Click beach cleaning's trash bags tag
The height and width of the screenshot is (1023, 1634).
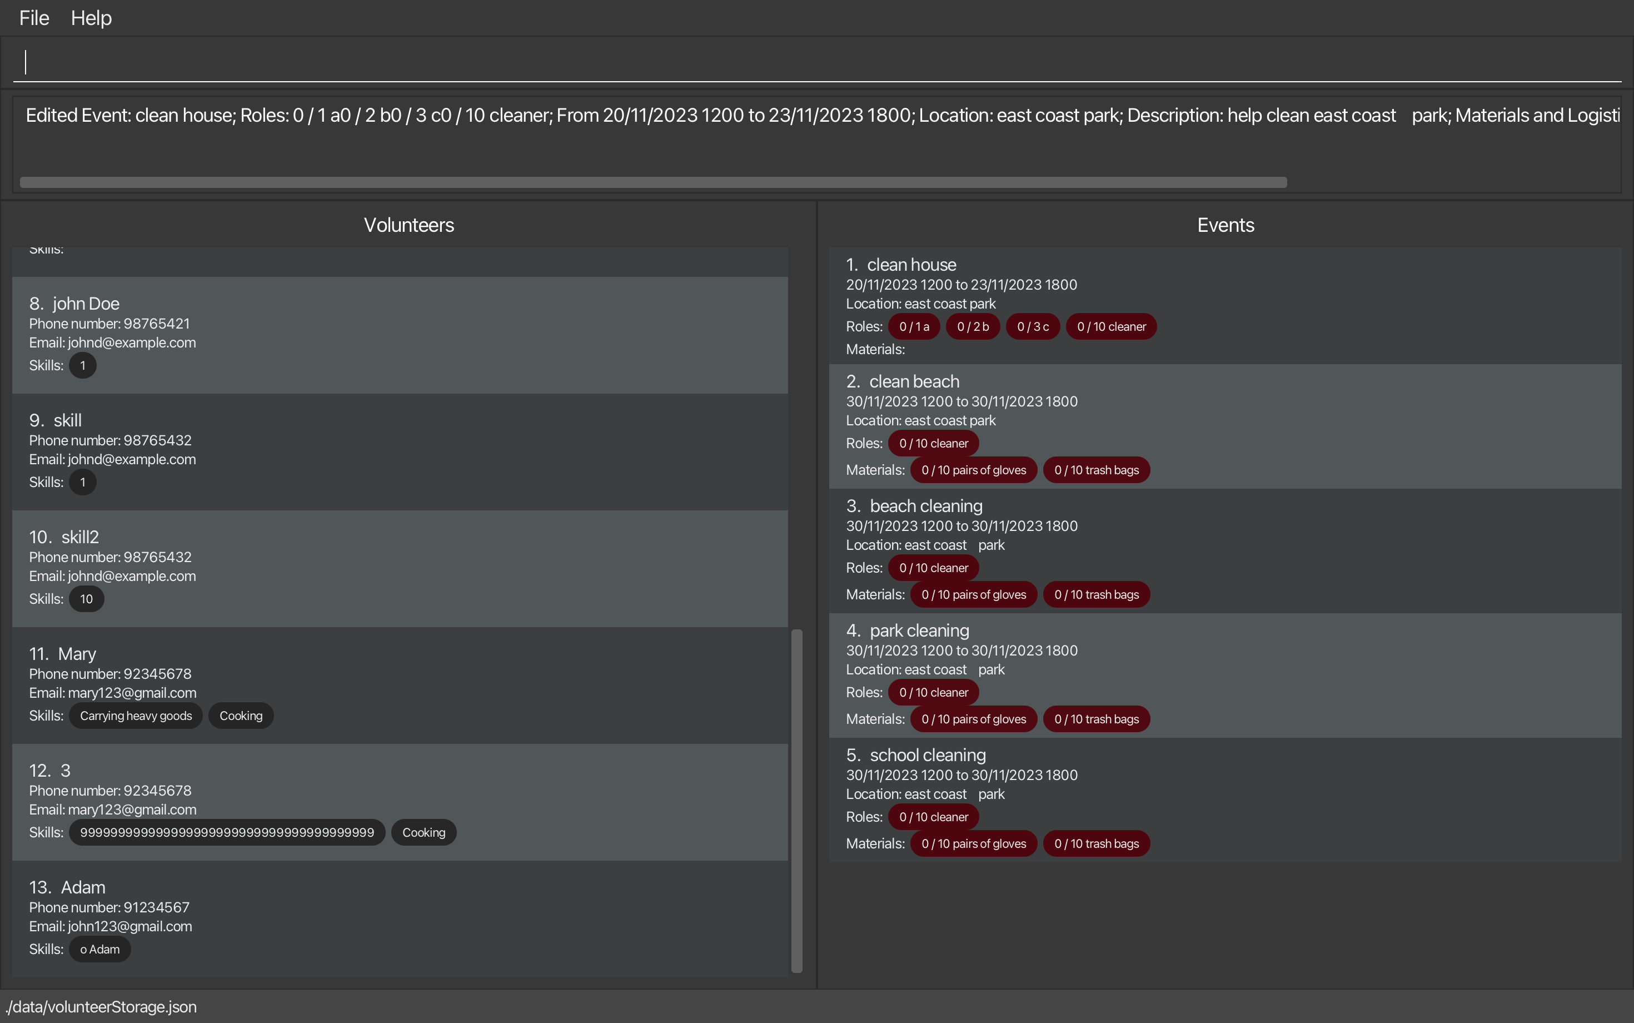[1097, 595]
